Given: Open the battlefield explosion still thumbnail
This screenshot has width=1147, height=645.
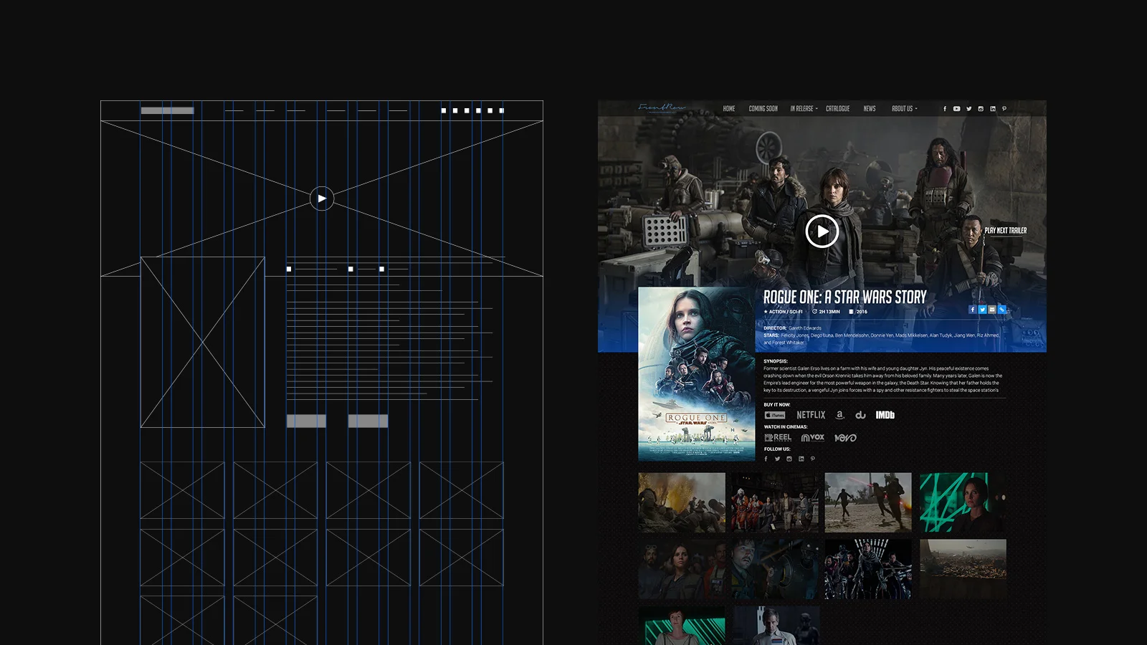Looking at the screenshot, I should coord(682,502).
